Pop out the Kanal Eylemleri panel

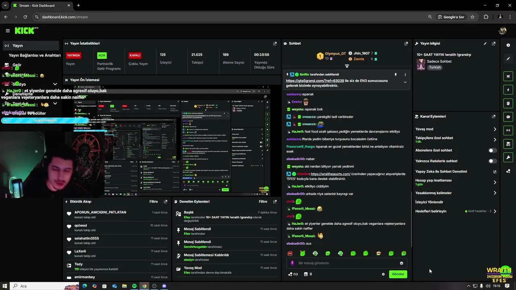[x=493, y=116]
